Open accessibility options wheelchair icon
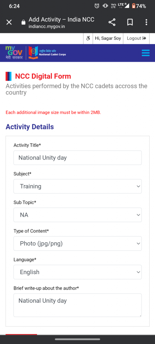Screen dimensions: 155x344 pos(88,38)
